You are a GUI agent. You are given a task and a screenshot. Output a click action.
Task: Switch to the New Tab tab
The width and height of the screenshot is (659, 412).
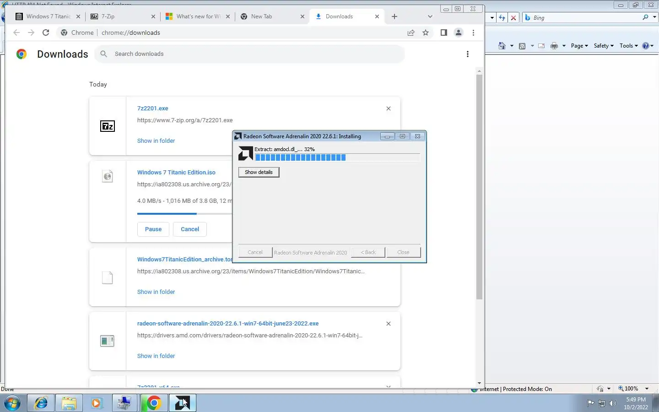pos(272,16)
